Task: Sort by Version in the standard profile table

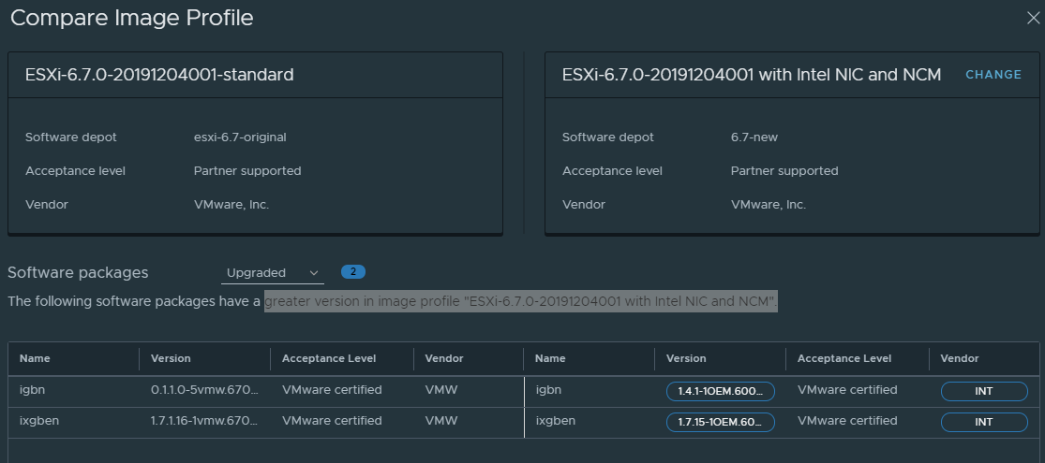Action: tap(171, 358)
